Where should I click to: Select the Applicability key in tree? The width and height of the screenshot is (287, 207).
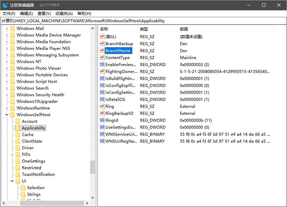coord(33,128)
